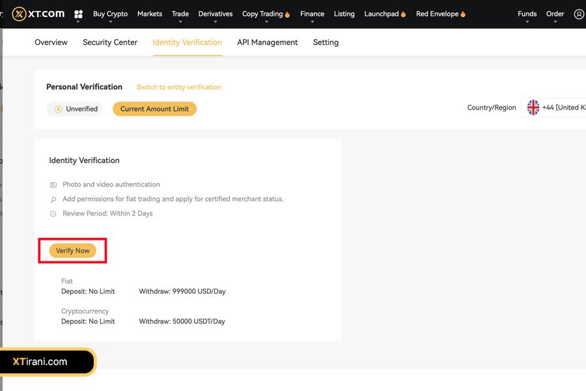The height and width of the screenshot is (391, 586).
Task: Click Switch to entity verification link
Action: 178,87
